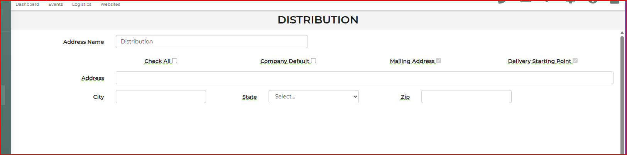This screenshot has width=627, height=155.
Task: Enable the Company Default checkbox
Action: pos(314,61)
